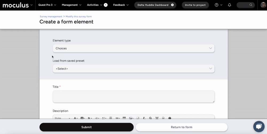Open the Styles dropdown in editor
This screenshot has width=267, height=134.
tap(62, 118)
